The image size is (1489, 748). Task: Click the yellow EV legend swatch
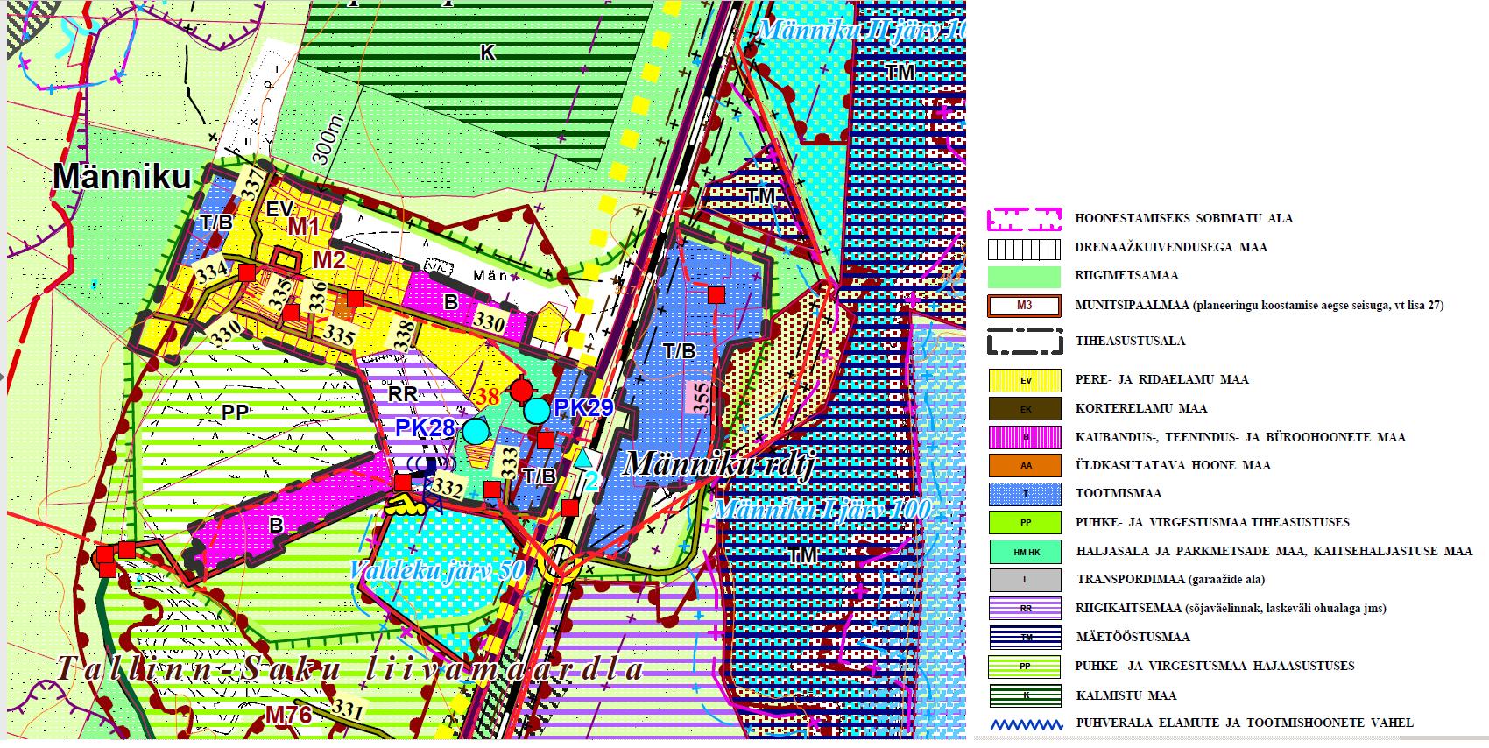click(1024, 380)
